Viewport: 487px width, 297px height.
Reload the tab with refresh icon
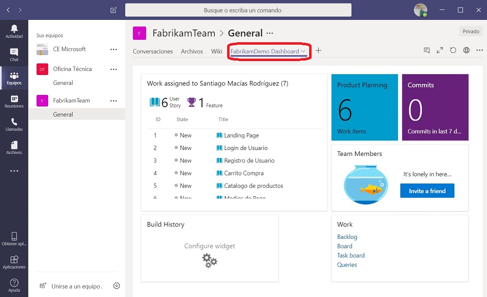[453, 50]
